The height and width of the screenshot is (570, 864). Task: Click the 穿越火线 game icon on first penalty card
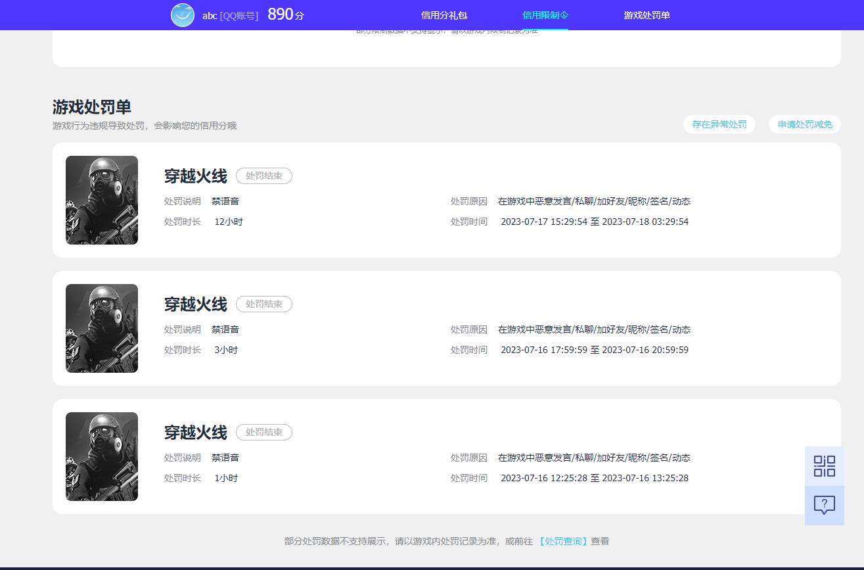click(x=101, y=200)
